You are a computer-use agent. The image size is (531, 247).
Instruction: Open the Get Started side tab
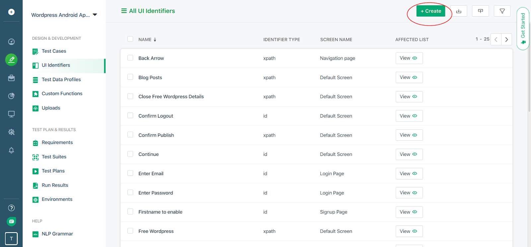(x=523, y=28)
